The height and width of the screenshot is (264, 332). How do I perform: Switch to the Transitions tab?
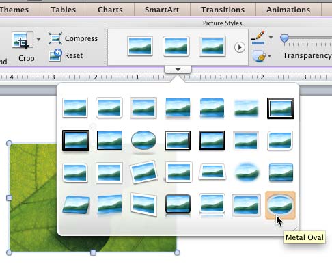[223, 10]
